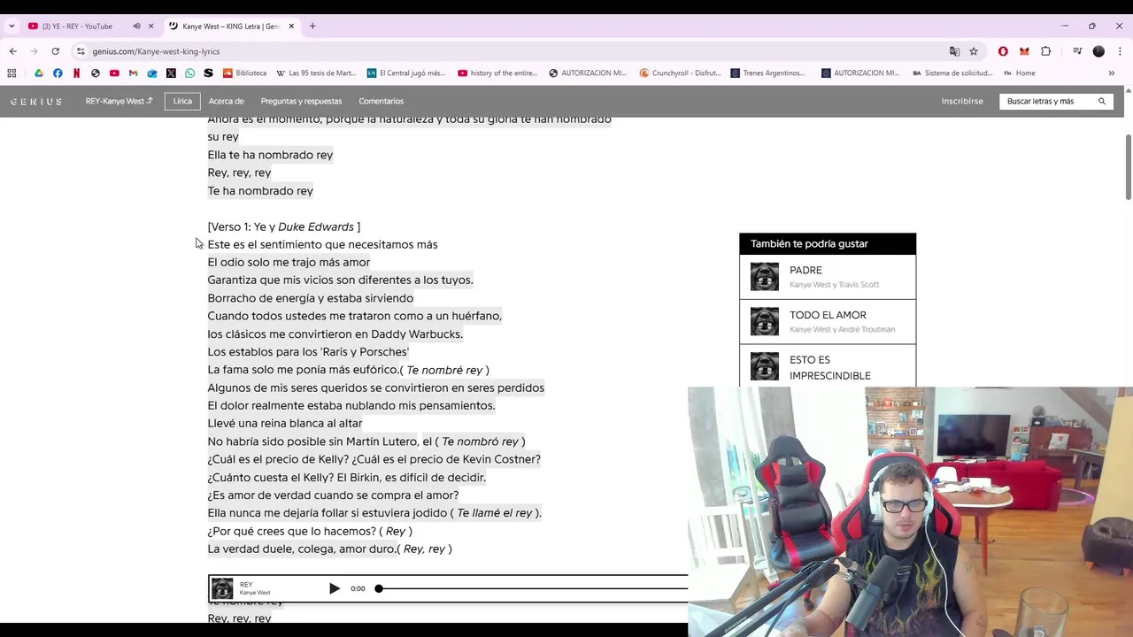Open site information icon in address bar
The image size is (1133, 637).
[81, 51]
